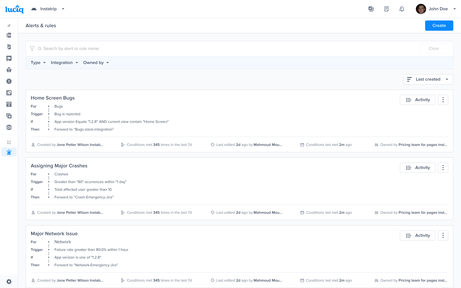The height and width of the screenshot is (288, 461).
Task: Open the rocket releases sidebar icon
Action: point(9,93)
